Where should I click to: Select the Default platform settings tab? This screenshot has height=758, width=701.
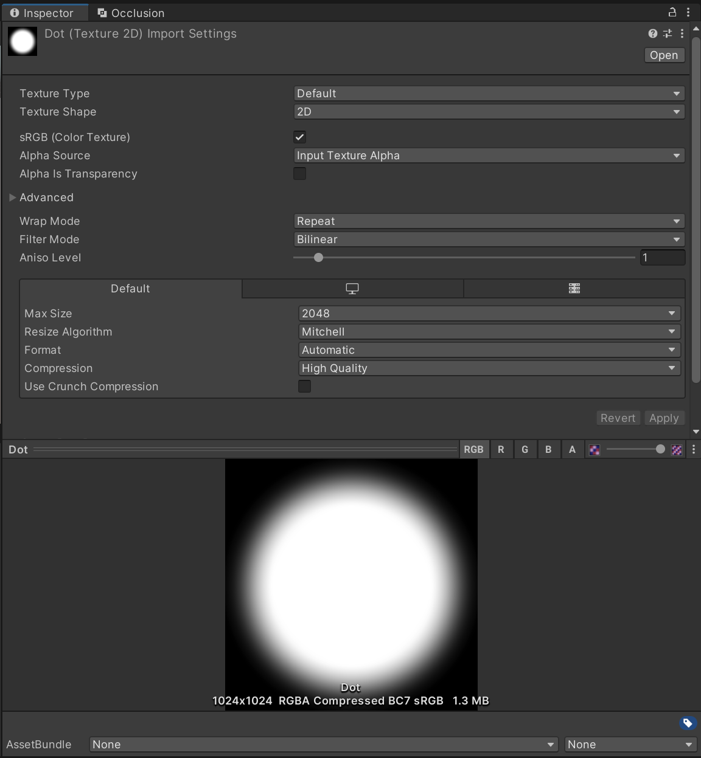click(x=130, y=289)
